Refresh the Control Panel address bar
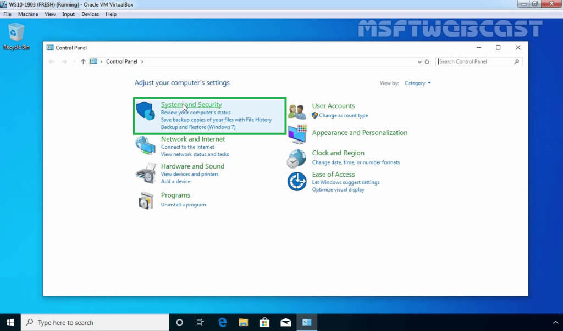This screenshot has height=331, width=563. tap(427, 61)
